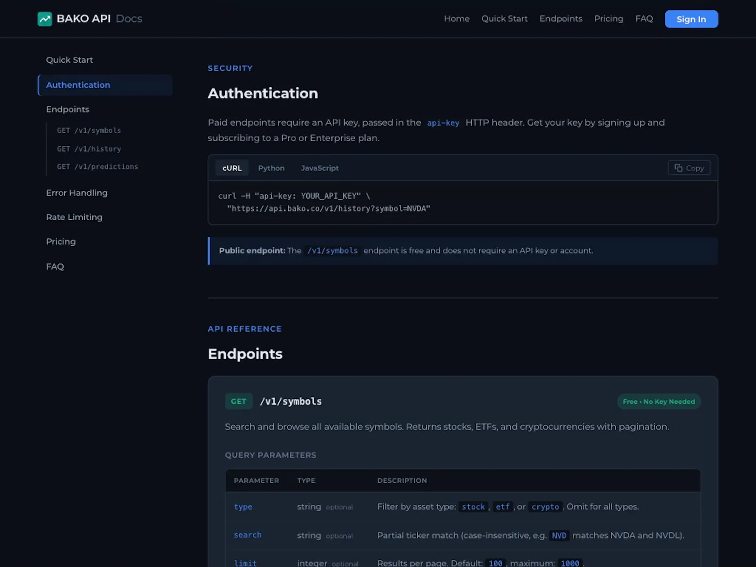Click the BAKO API Docs title text
The image size is (756, 567).
(99, 19)
